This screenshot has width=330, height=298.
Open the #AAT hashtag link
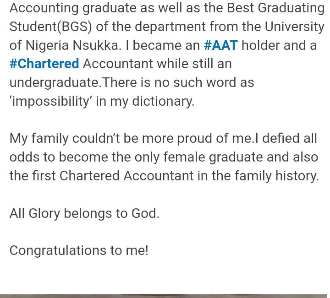(x=221, y=45)
